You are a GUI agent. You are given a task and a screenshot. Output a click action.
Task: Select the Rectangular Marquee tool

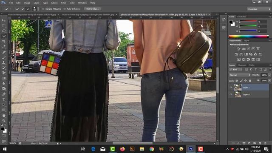[4, 25]
